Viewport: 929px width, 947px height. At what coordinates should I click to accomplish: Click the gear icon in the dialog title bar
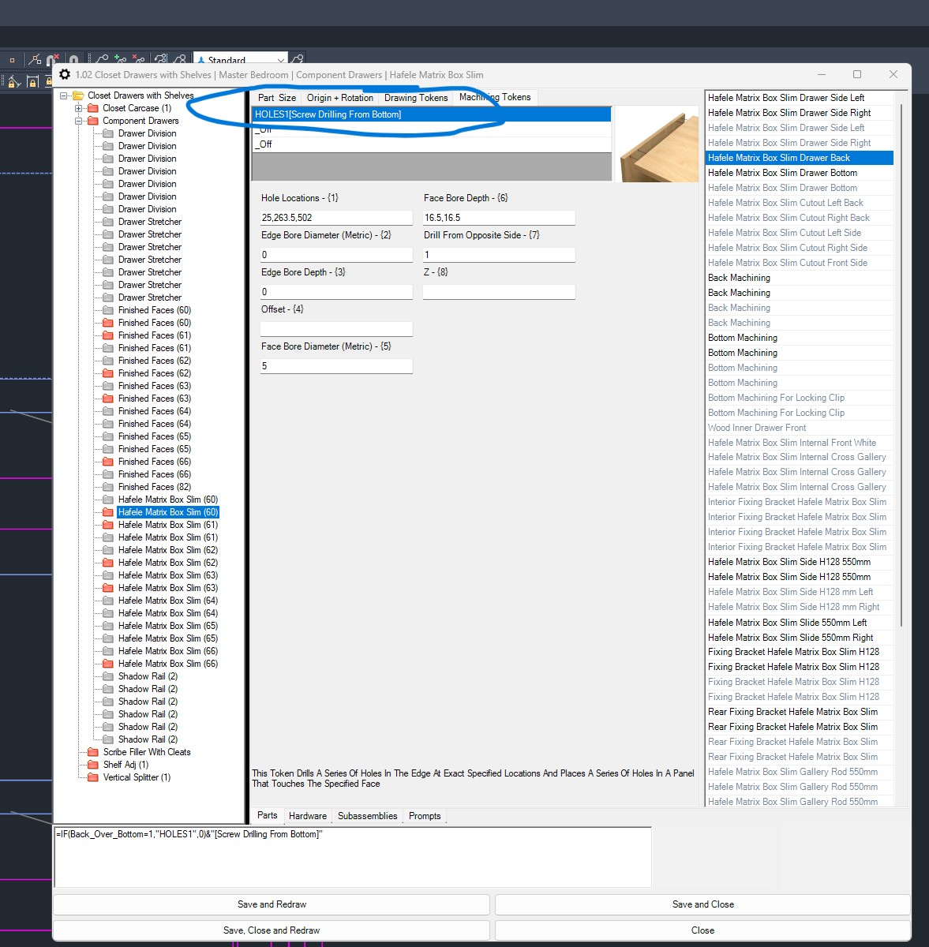(65, 74)
